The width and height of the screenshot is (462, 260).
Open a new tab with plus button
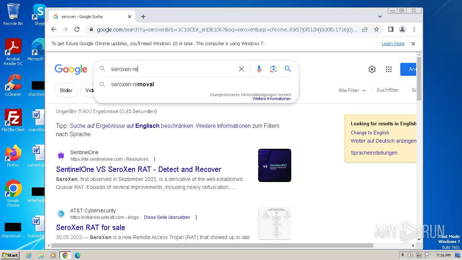point(143,17)
